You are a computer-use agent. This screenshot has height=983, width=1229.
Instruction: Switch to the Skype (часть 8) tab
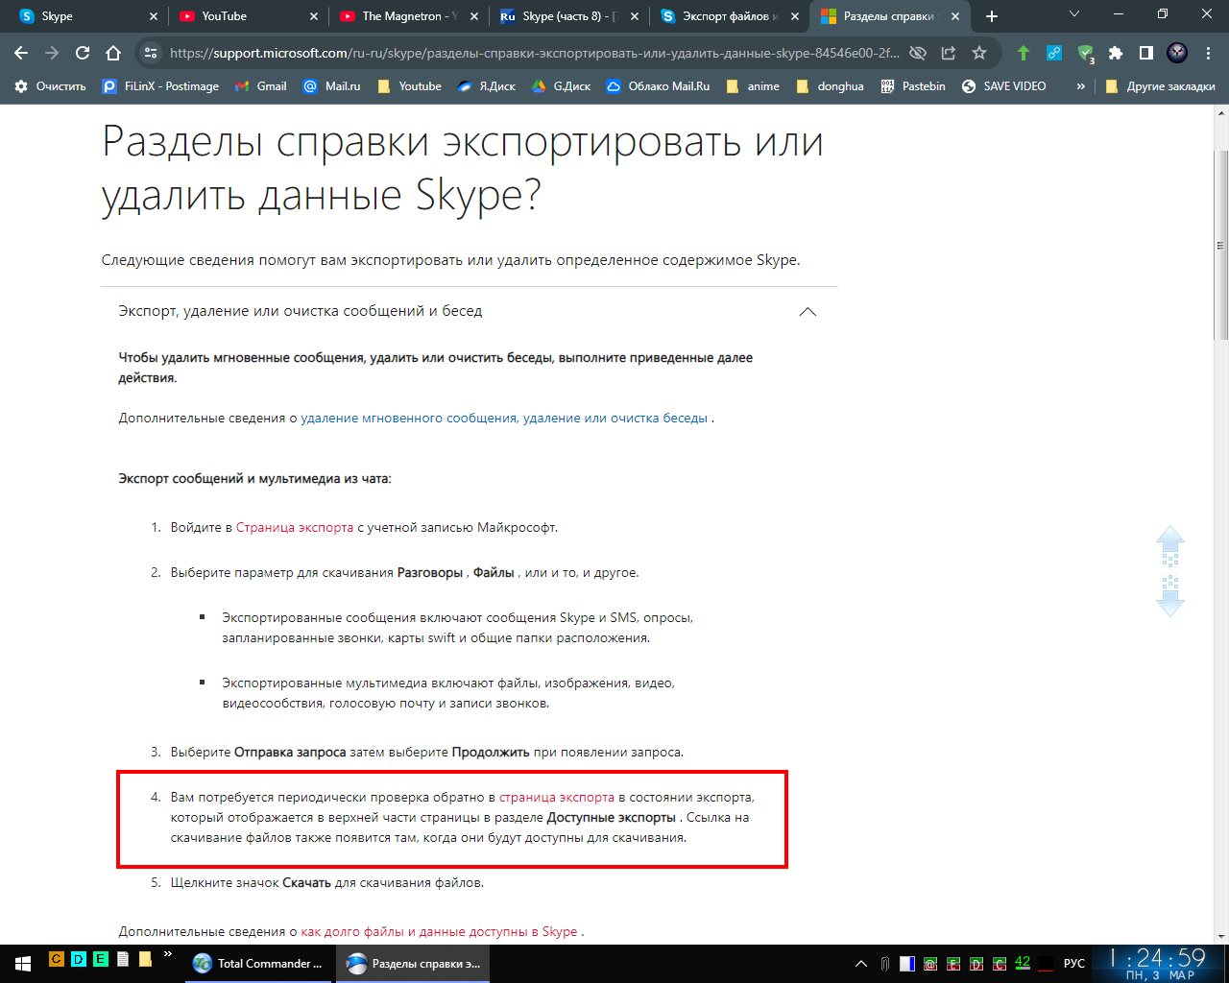click(569, 16)
